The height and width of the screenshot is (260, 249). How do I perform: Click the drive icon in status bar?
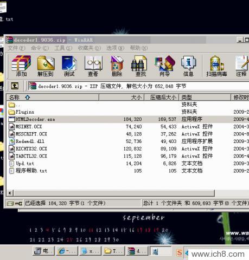[11, 204]
